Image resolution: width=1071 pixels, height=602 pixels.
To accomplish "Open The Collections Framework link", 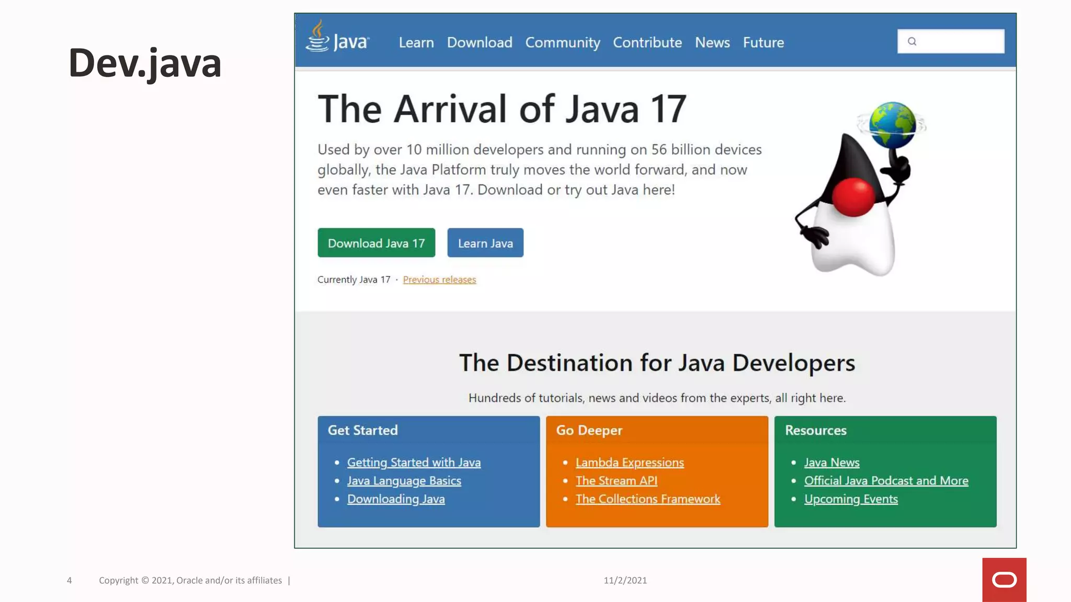I will pyautogui.click(x=648, y=499).
